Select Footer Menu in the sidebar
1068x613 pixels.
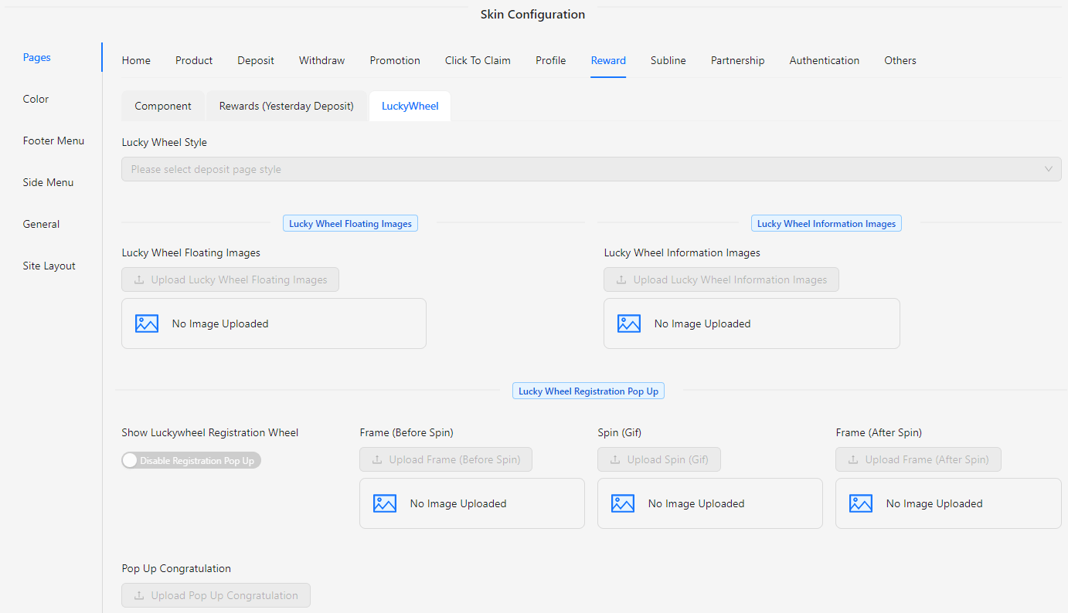click(x=53, y=141)
